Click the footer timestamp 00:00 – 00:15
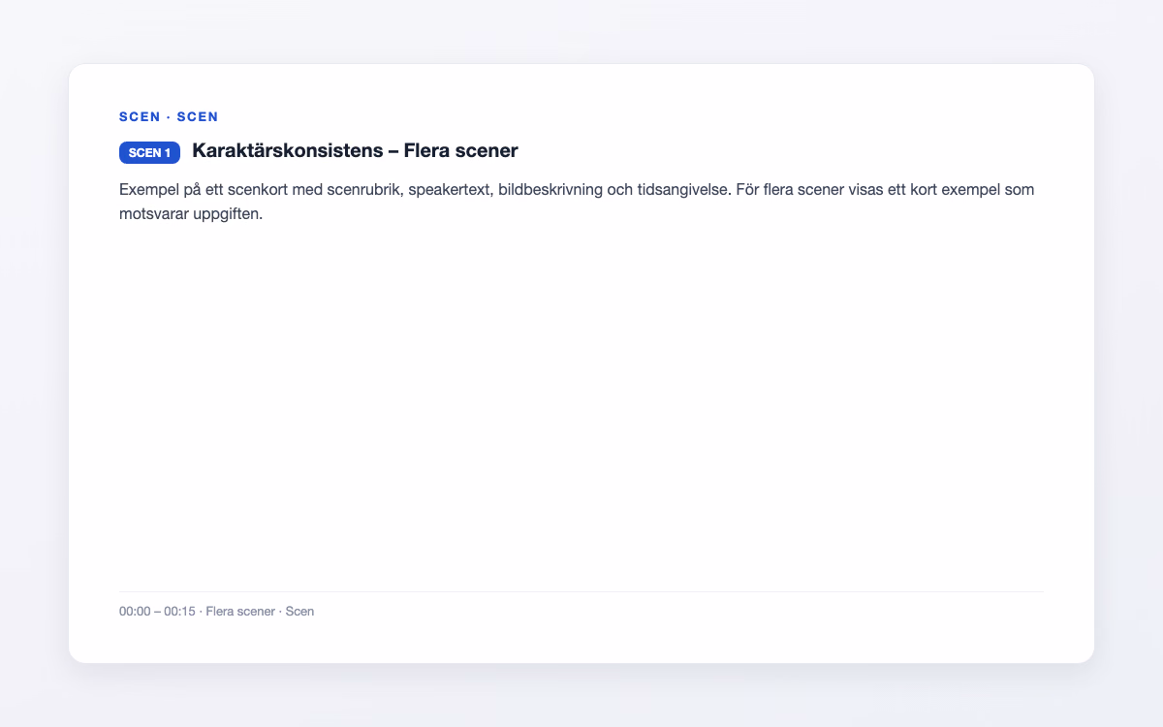 point(157,612)
